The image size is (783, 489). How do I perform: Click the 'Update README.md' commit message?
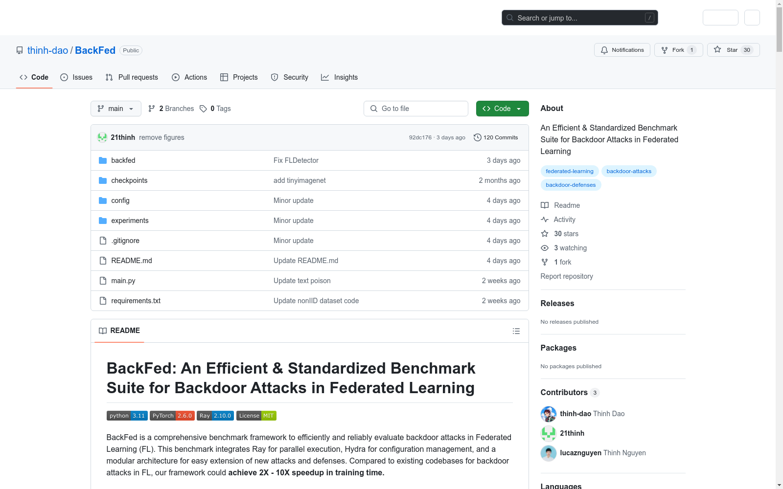[306, 261]
